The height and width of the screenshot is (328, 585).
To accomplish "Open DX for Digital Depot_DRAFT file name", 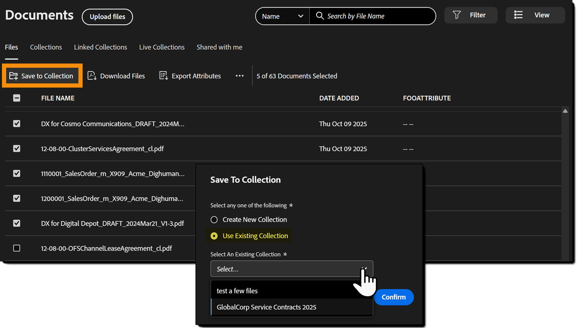I will coord(113,223).
